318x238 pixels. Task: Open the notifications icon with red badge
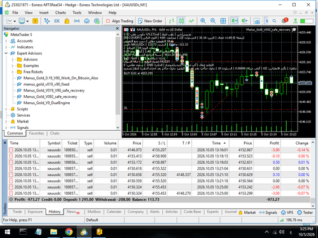tap(285, 20)
